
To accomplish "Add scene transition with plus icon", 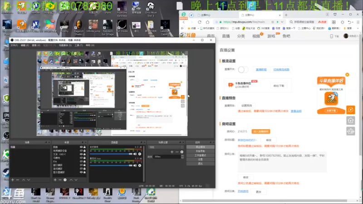I will pyautogui.click(x=172, y=152).
